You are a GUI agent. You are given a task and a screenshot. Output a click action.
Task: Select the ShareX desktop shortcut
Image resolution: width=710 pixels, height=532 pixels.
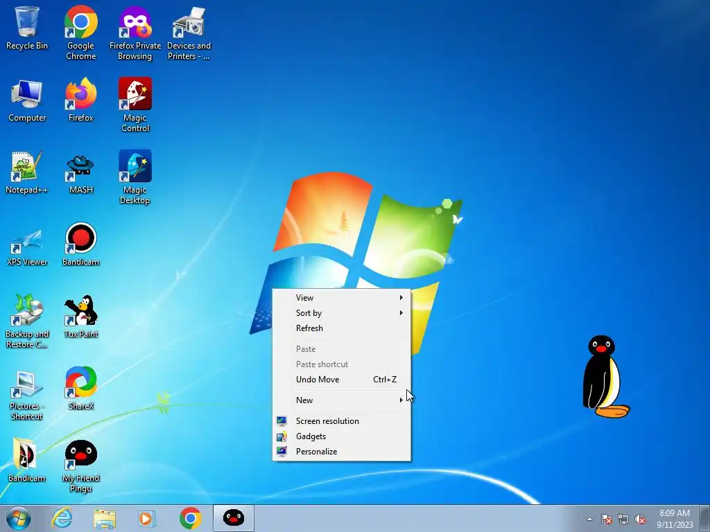tap(81, 388)
